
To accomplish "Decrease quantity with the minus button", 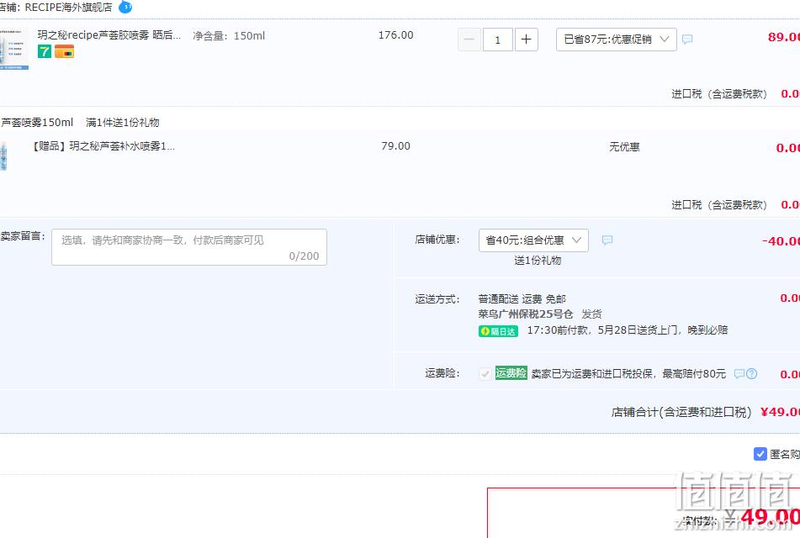I will click(469, 40).
